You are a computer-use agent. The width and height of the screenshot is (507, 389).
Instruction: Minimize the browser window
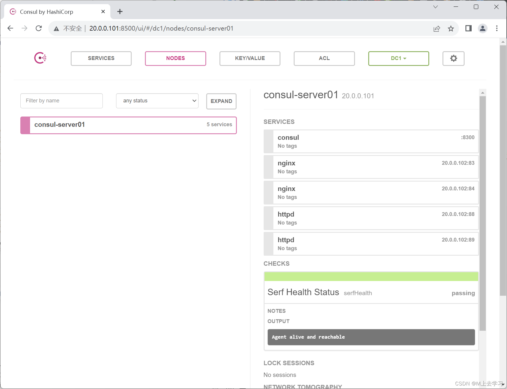[x=456, y=7]
